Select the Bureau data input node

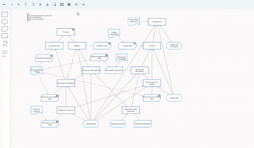click(174, 98)
